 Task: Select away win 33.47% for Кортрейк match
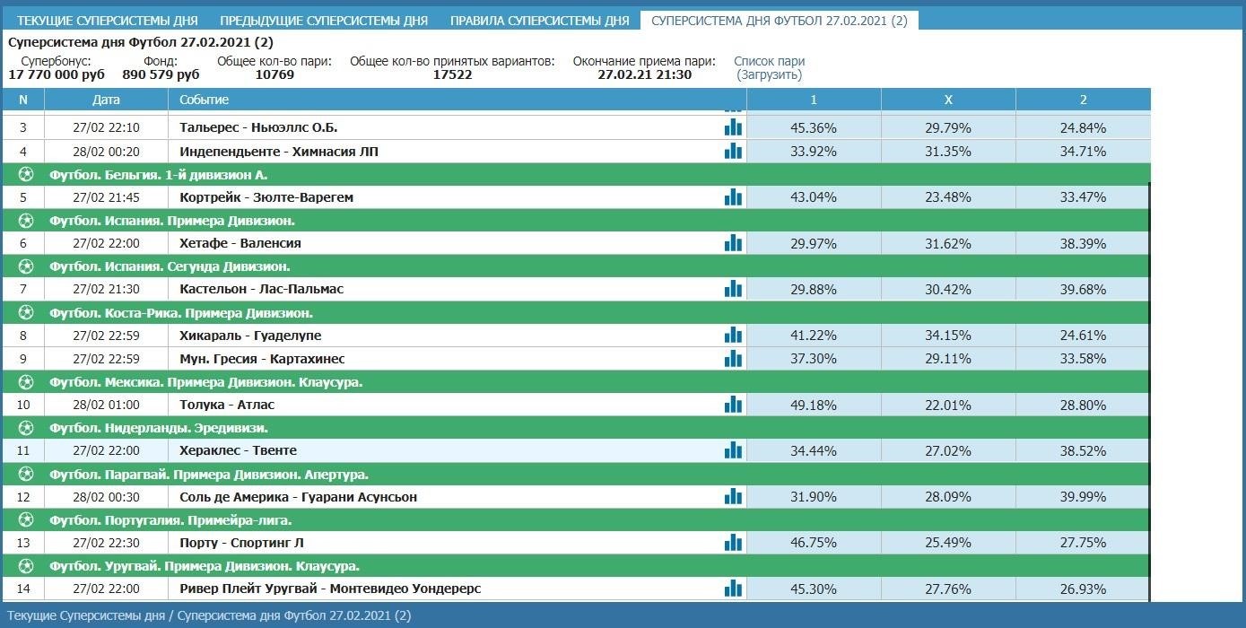[1083, 196]
